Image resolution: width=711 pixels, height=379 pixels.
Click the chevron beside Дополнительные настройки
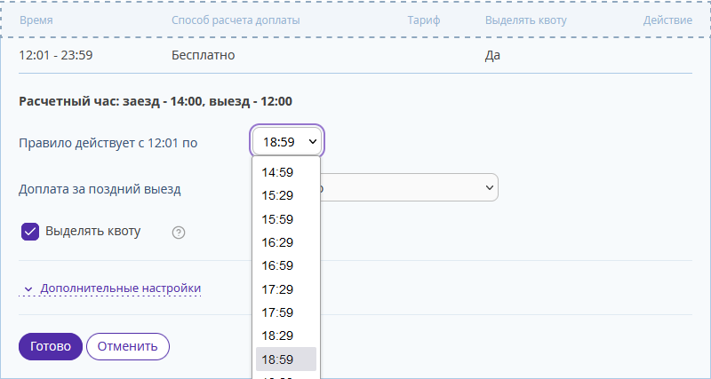click(x=28, y=288)
